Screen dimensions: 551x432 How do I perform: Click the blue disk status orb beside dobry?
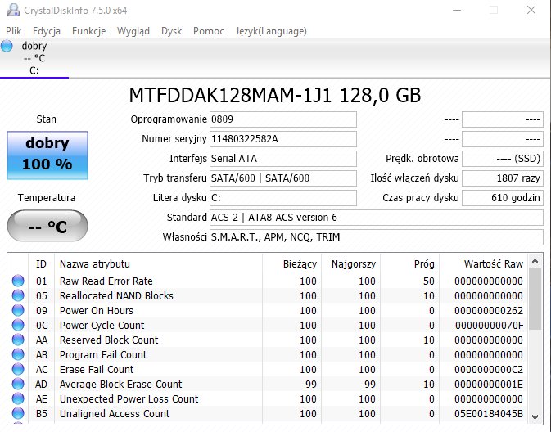7,46
